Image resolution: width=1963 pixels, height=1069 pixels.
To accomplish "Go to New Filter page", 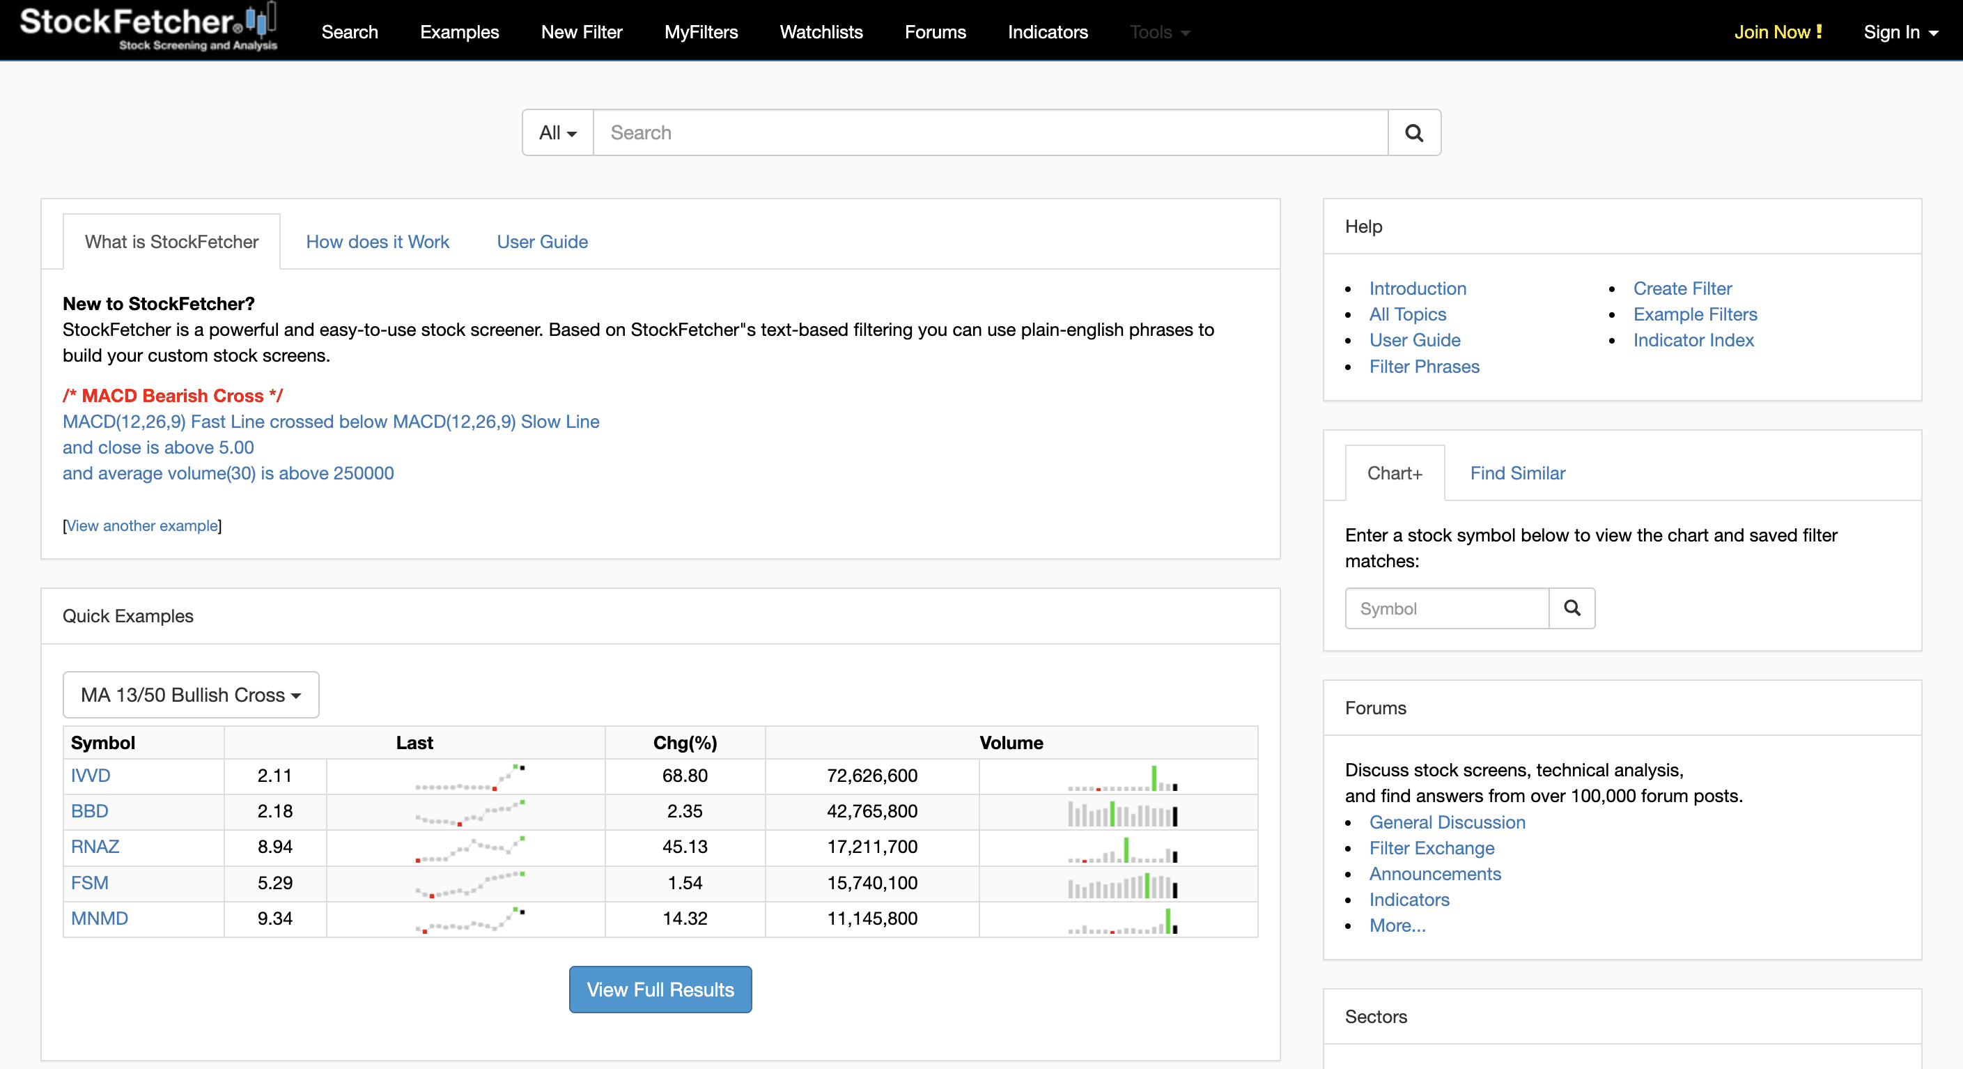I will pyautogui.click(x=582, y=32).
